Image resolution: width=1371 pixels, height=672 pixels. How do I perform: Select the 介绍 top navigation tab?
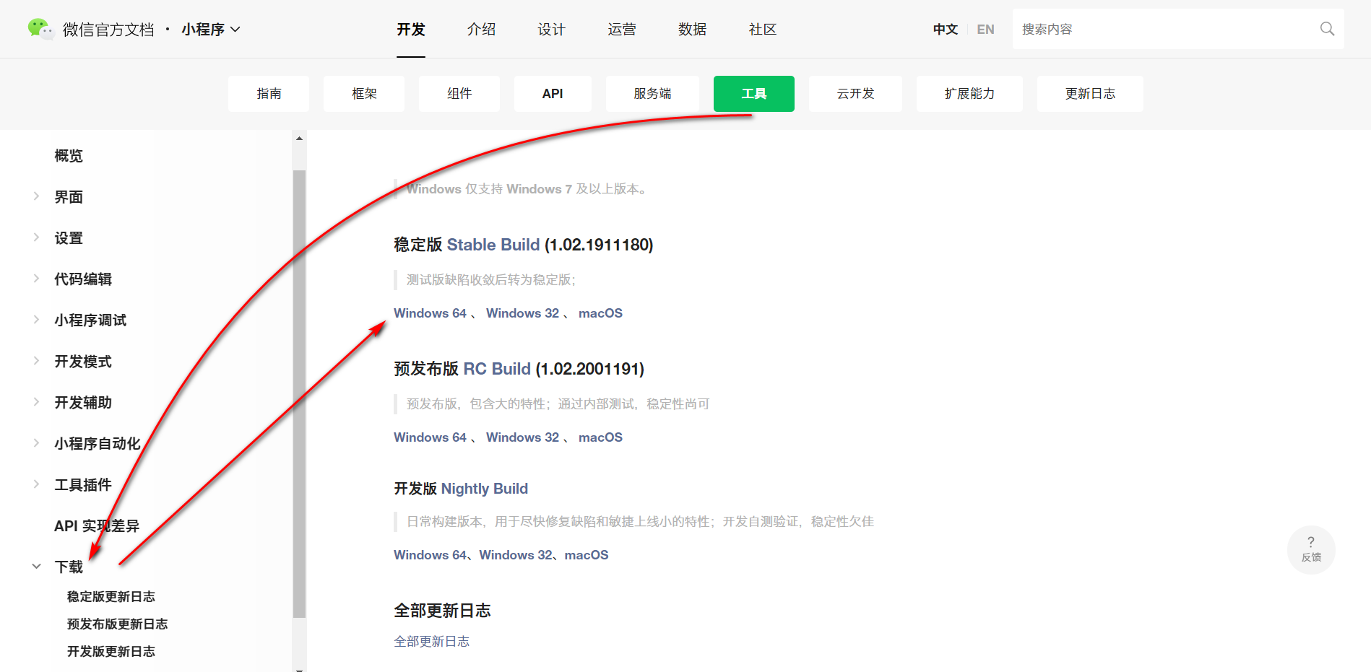tap(481, 30)
